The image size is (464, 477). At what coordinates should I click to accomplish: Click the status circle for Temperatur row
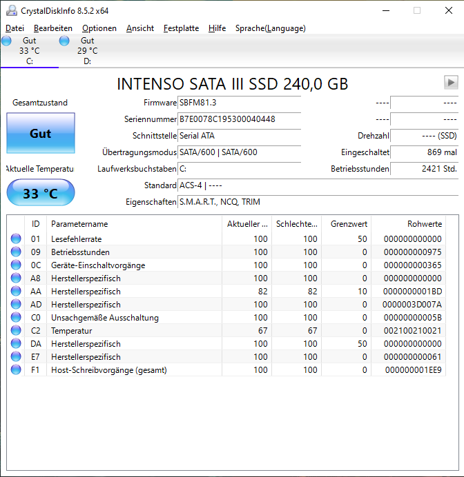pos(16,330)
